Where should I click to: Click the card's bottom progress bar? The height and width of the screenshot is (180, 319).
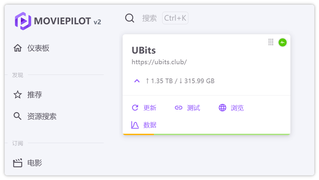click(x=206, y=134)
